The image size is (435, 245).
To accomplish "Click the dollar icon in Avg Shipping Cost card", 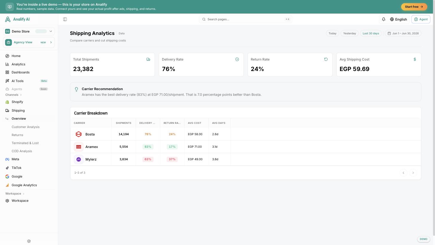I will point(415,59).
